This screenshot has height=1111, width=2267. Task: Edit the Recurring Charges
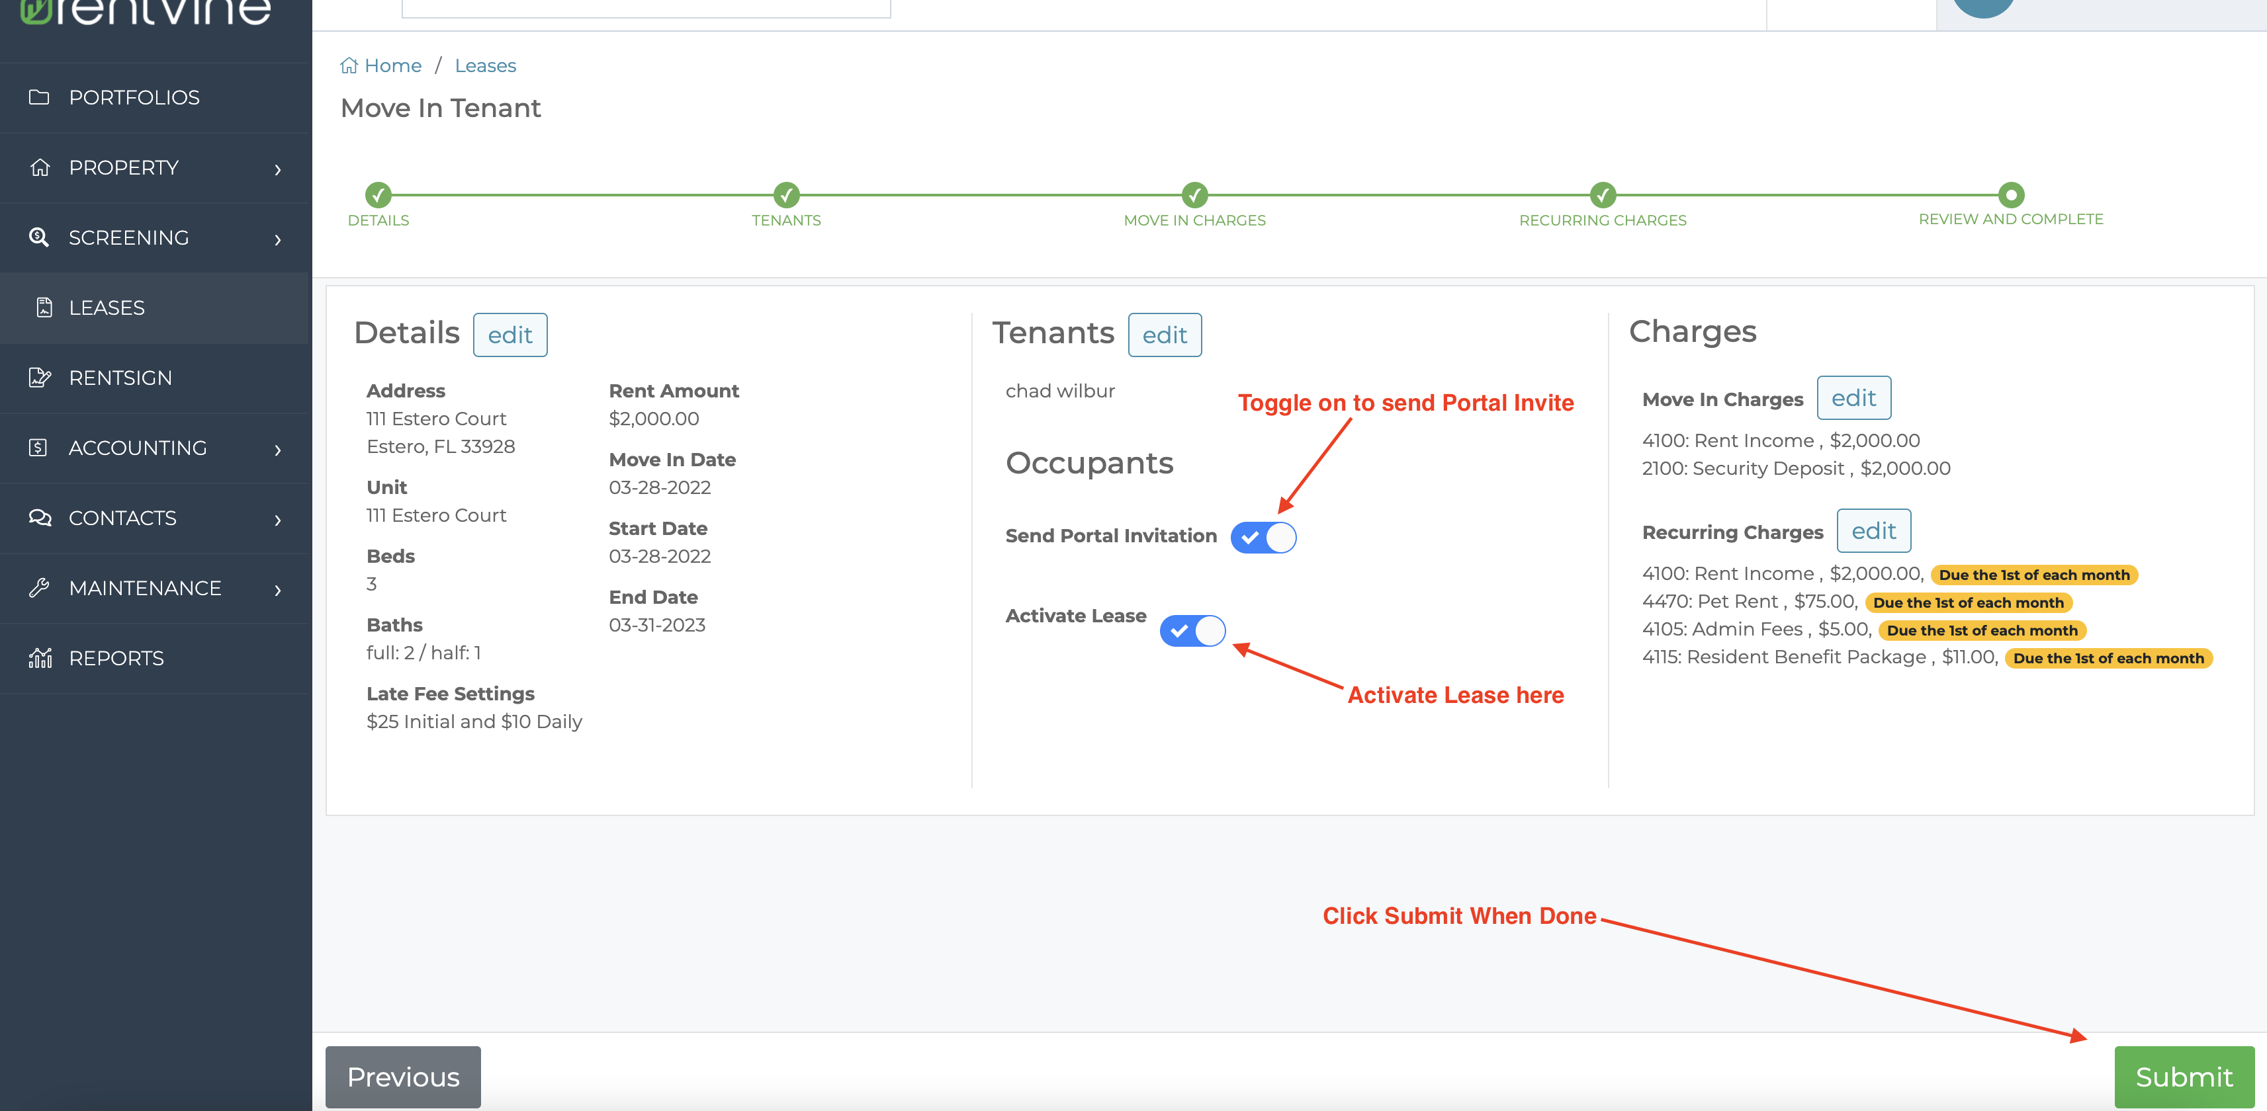(x=1874, y=530)
